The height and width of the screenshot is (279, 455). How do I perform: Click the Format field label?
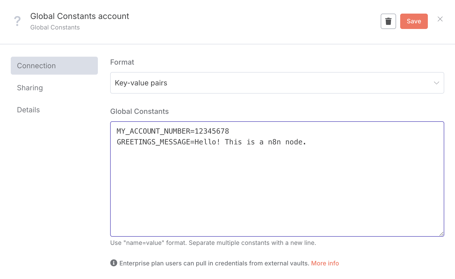coord(122,62)
